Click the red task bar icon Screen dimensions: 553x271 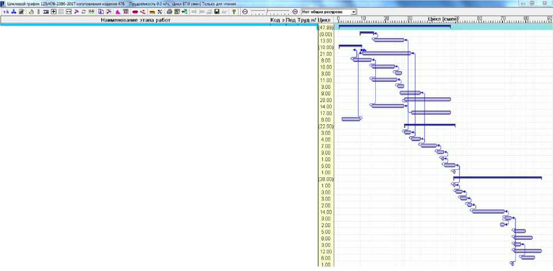(x=135, y=11)
